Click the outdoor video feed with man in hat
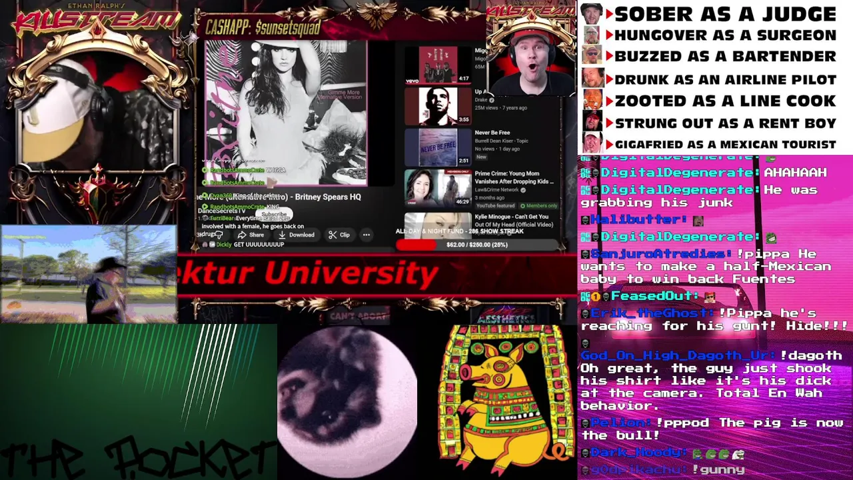The height and width of the screenshot is (480, 853). 89,274
